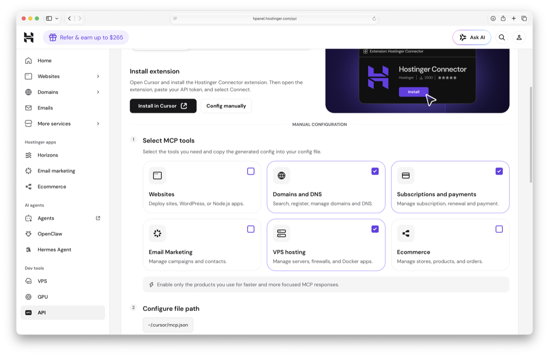Image resolution: width=549 pixels, height=356 pixels.
Task: Open the search magnifier icon
Action: pyautogui.click(x=502, y=37)
